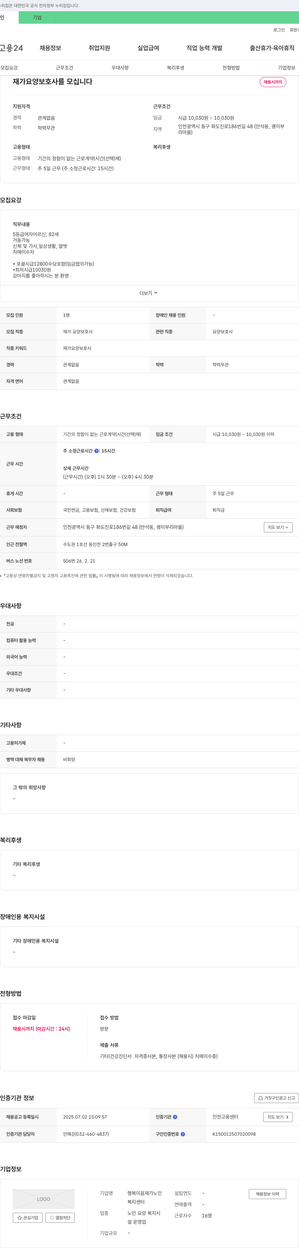Click the 열람차단 button
The width and height of the screenshot is (299, 1248).
coord(60,1217)
